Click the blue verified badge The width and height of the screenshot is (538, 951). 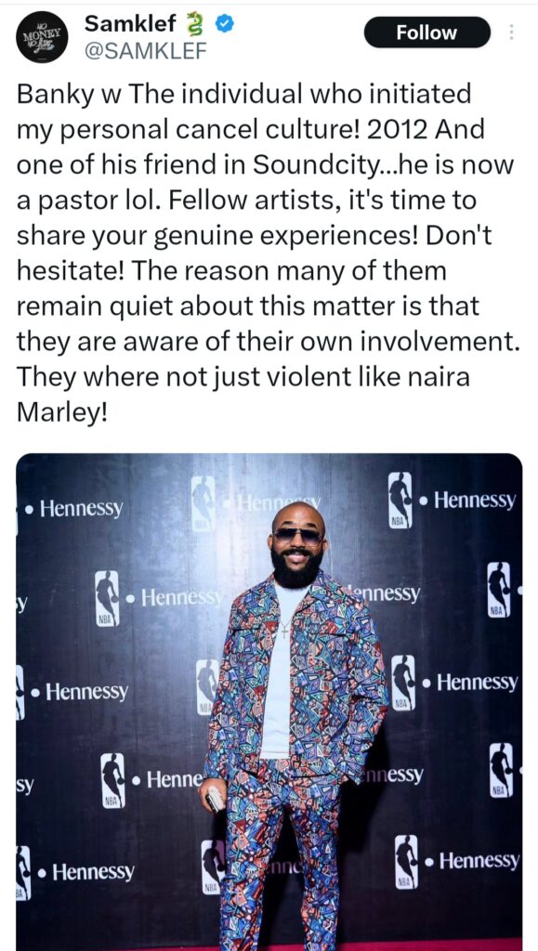[x=223, y=24]
